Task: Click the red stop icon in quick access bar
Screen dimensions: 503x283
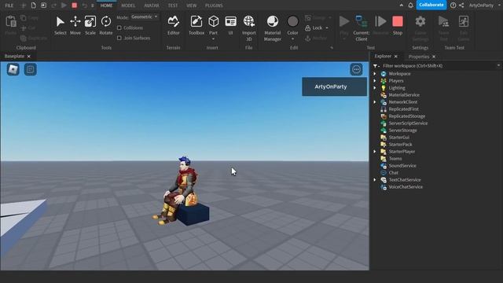Action: 75,6
